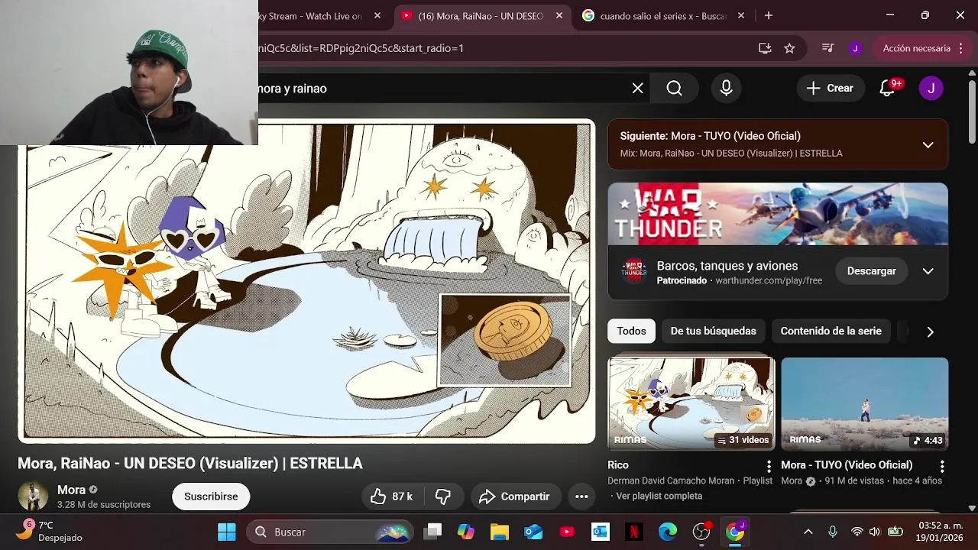Click the taskbar microphone tray icon
Viewport: 978px width, 550px height.
(833, 532)
